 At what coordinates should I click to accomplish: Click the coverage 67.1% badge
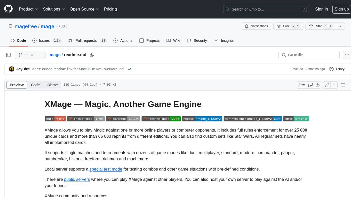click(x=123, y=119)
